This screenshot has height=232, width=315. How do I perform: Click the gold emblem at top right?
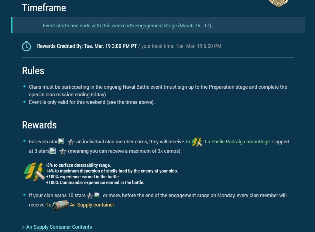pos(278,3)
